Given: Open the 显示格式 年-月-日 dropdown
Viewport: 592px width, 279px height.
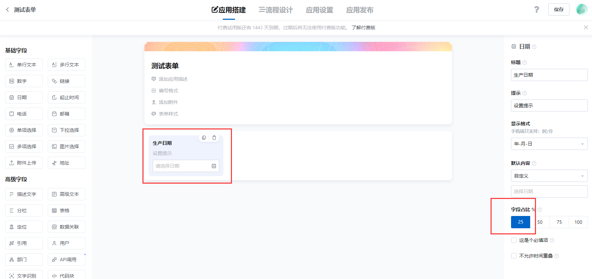Looking at the screenshot, I should (549, 144).
